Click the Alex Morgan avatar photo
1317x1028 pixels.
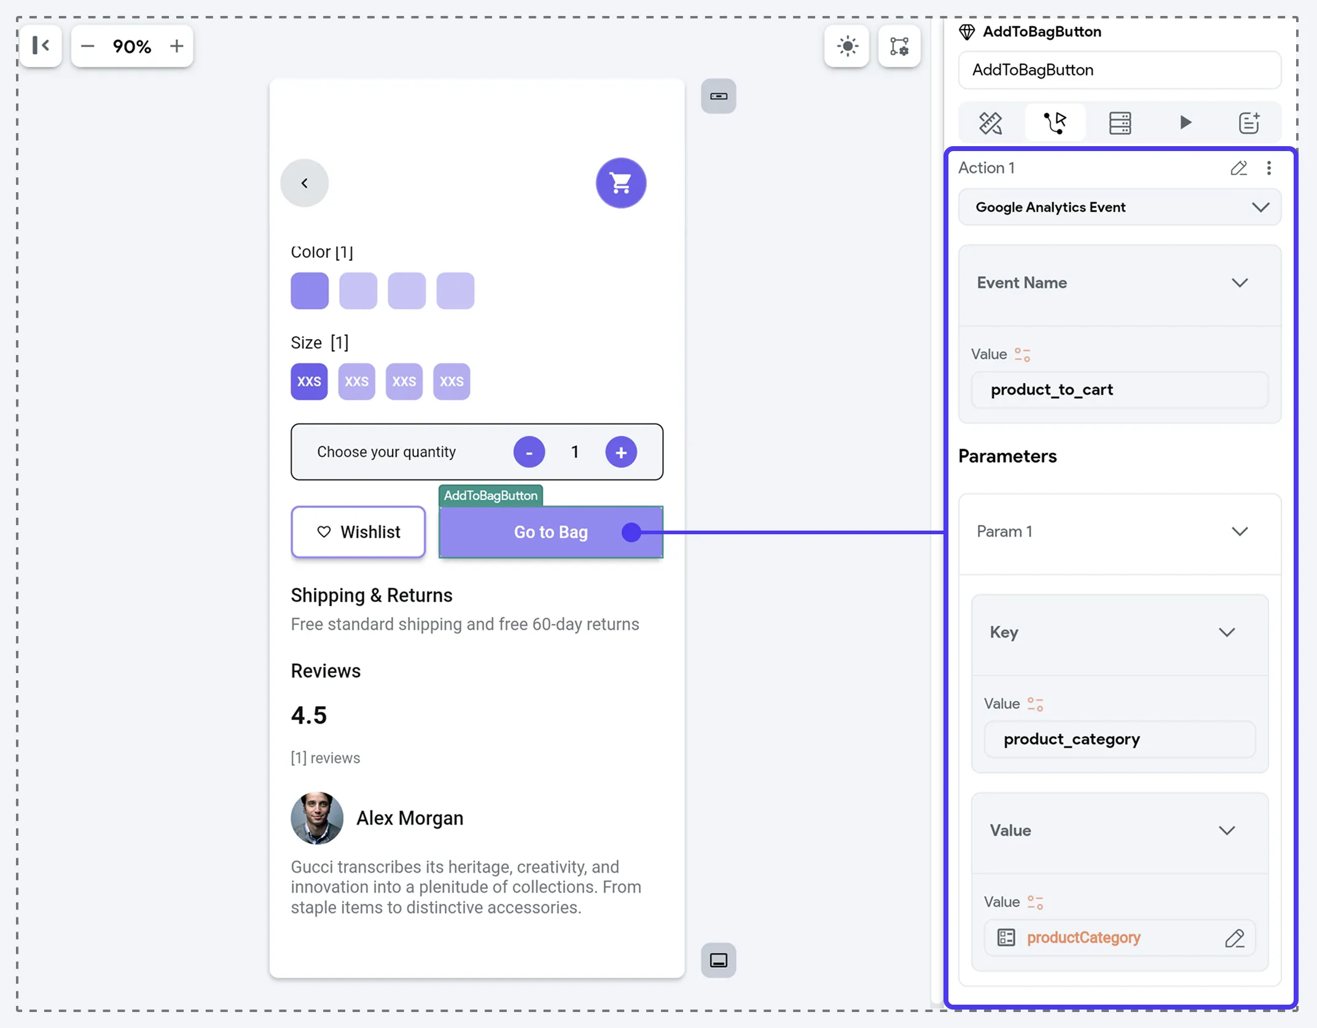pyautogui.click(x=317, y=818)
